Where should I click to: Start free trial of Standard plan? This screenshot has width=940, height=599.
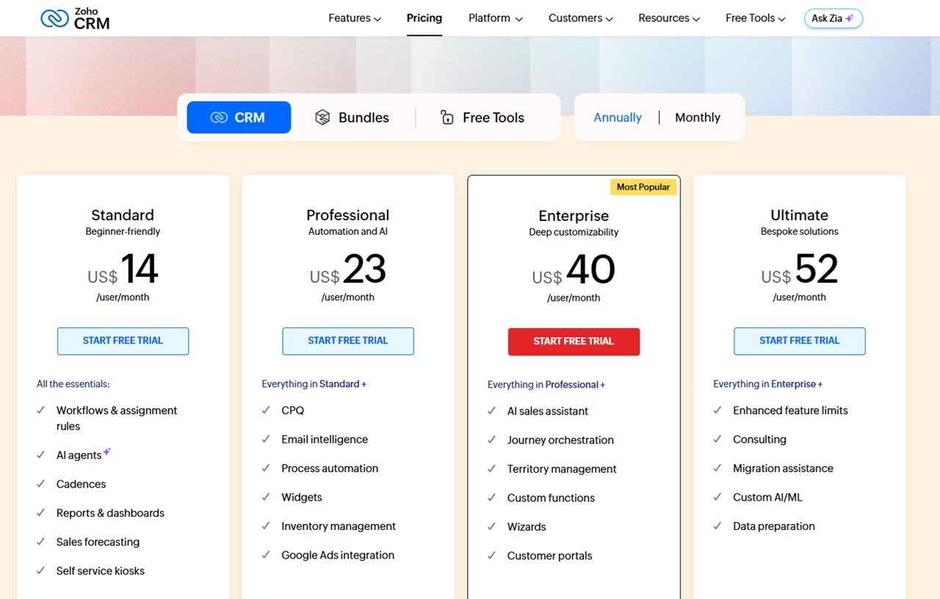pyautogui.click(x=123, y=341)
